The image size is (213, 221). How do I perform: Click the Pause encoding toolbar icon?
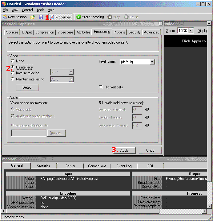[126, 17]
